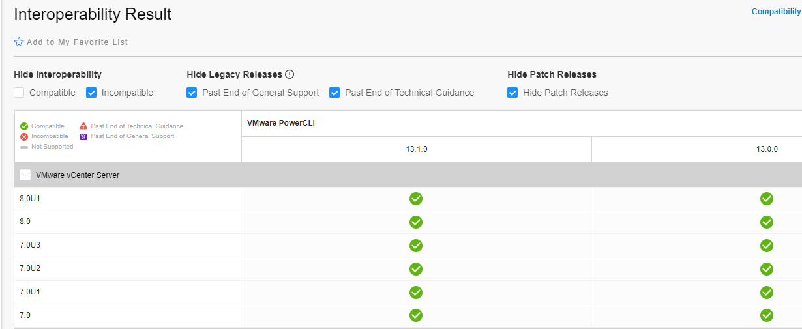Open Hide Legacy Releases info icon
Screen dimensions: 802x329
click(290, 74)
